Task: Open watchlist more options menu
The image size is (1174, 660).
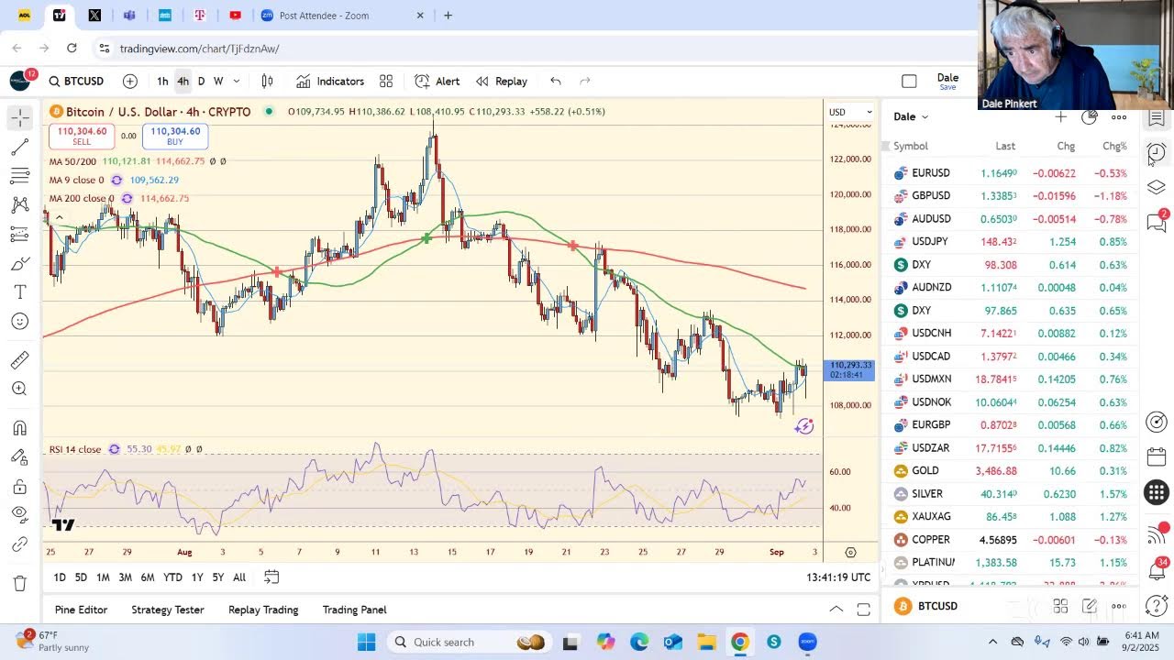Action: click(x=1119, y=116)
